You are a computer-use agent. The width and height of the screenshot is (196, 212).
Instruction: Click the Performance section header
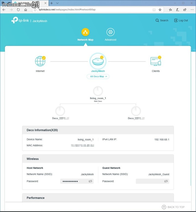[98, 198]
